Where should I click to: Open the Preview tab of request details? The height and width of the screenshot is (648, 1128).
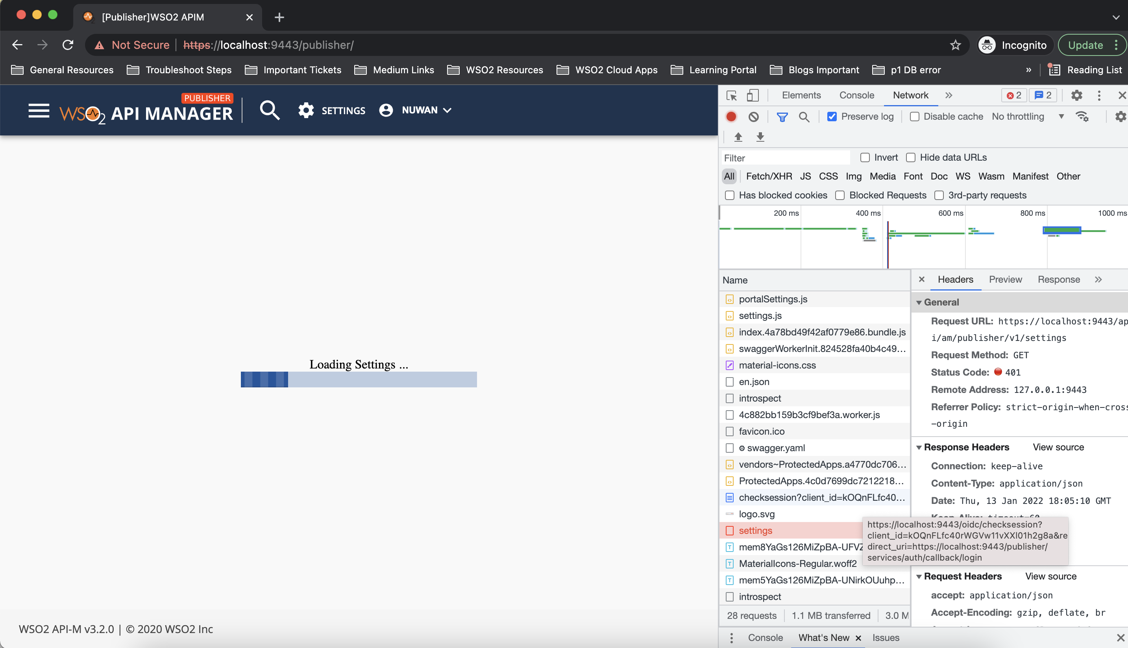coord(1005,280)
